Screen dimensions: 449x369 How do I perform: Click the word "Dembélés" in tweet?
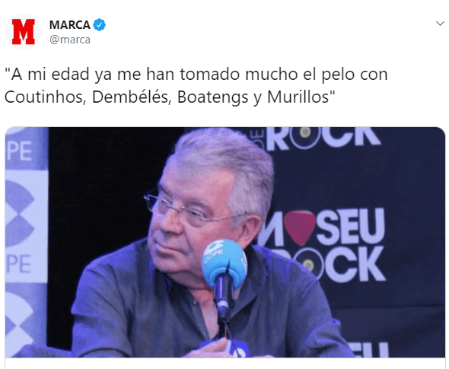(x=130, y=97)
